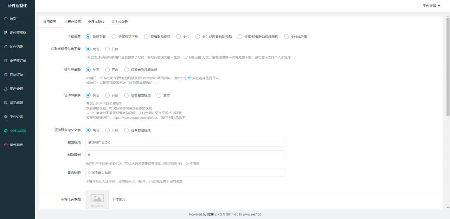Click the 证件照制作 title logo

pos(18,6)
